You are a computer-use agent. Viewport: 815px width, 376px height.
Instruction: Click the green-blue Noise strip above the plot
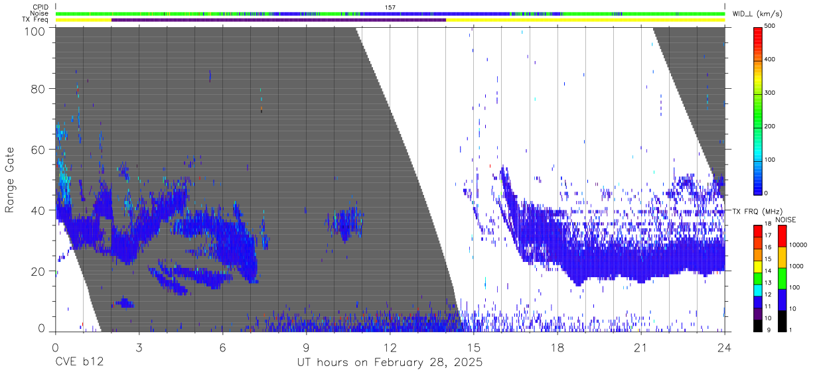[390, 13]
